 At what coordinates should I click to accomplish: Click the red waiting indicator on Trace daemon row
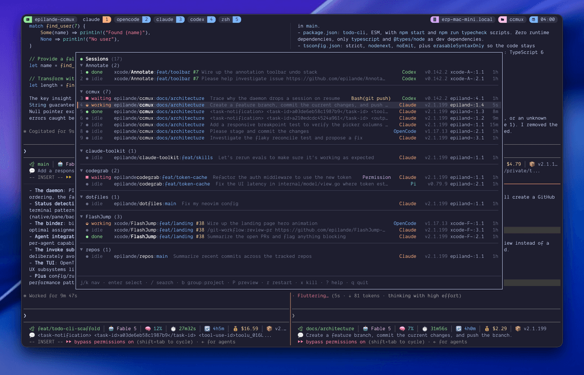(x=87, y=99)
